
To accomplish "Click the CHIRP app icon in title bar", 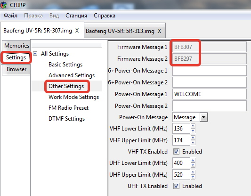I will (3, 5).
